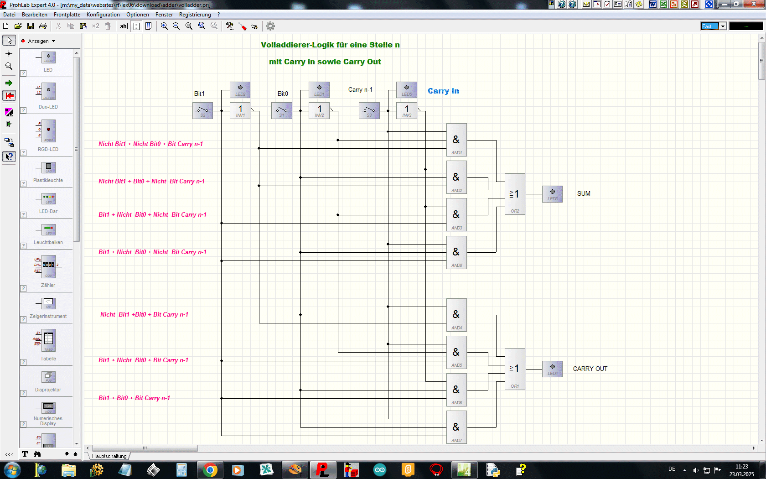766x479 pixels.
Task: Open the crossed tools toolbar icon
Action: pos(230,26)
